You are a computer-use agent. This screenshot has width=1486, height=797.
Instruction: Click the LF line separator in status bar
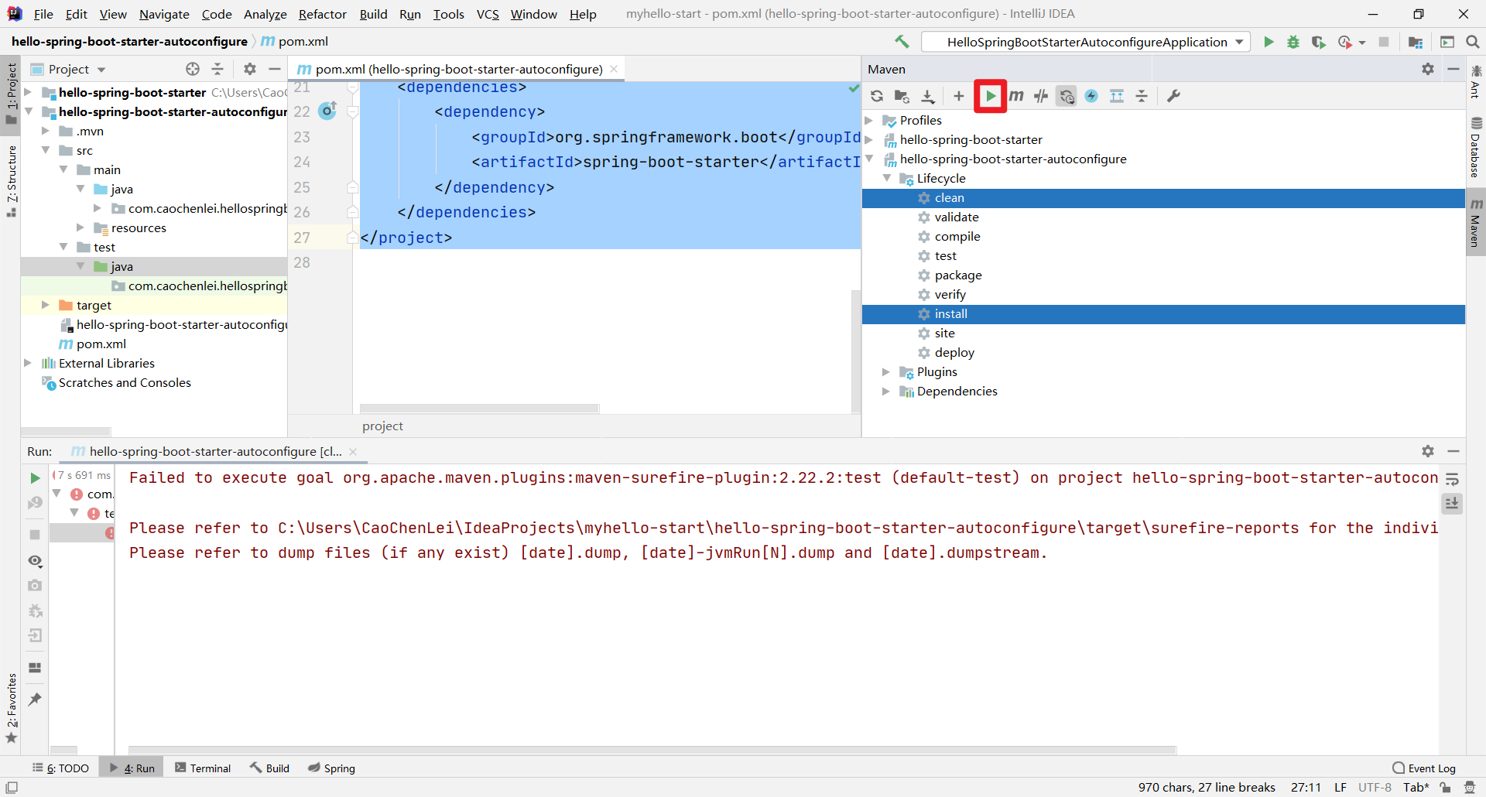(1340, 788)
